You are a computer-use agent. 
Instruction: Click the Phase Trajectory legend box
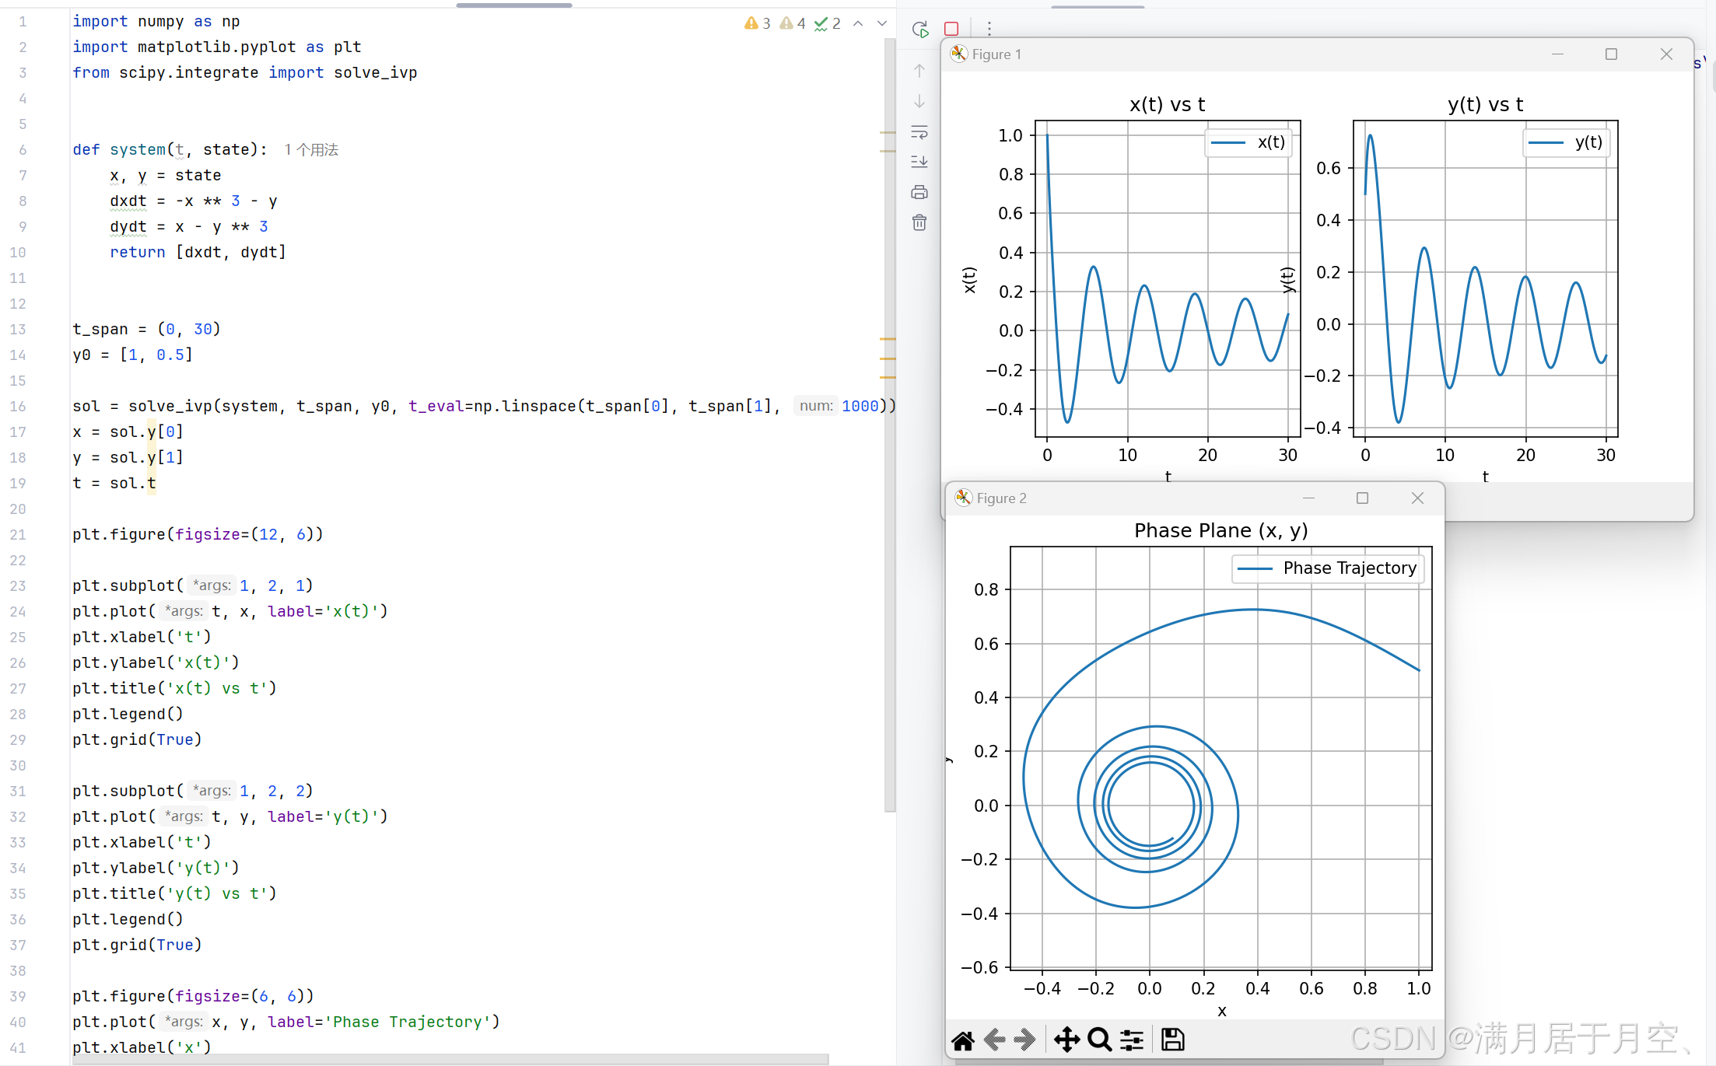[1328, 568]
